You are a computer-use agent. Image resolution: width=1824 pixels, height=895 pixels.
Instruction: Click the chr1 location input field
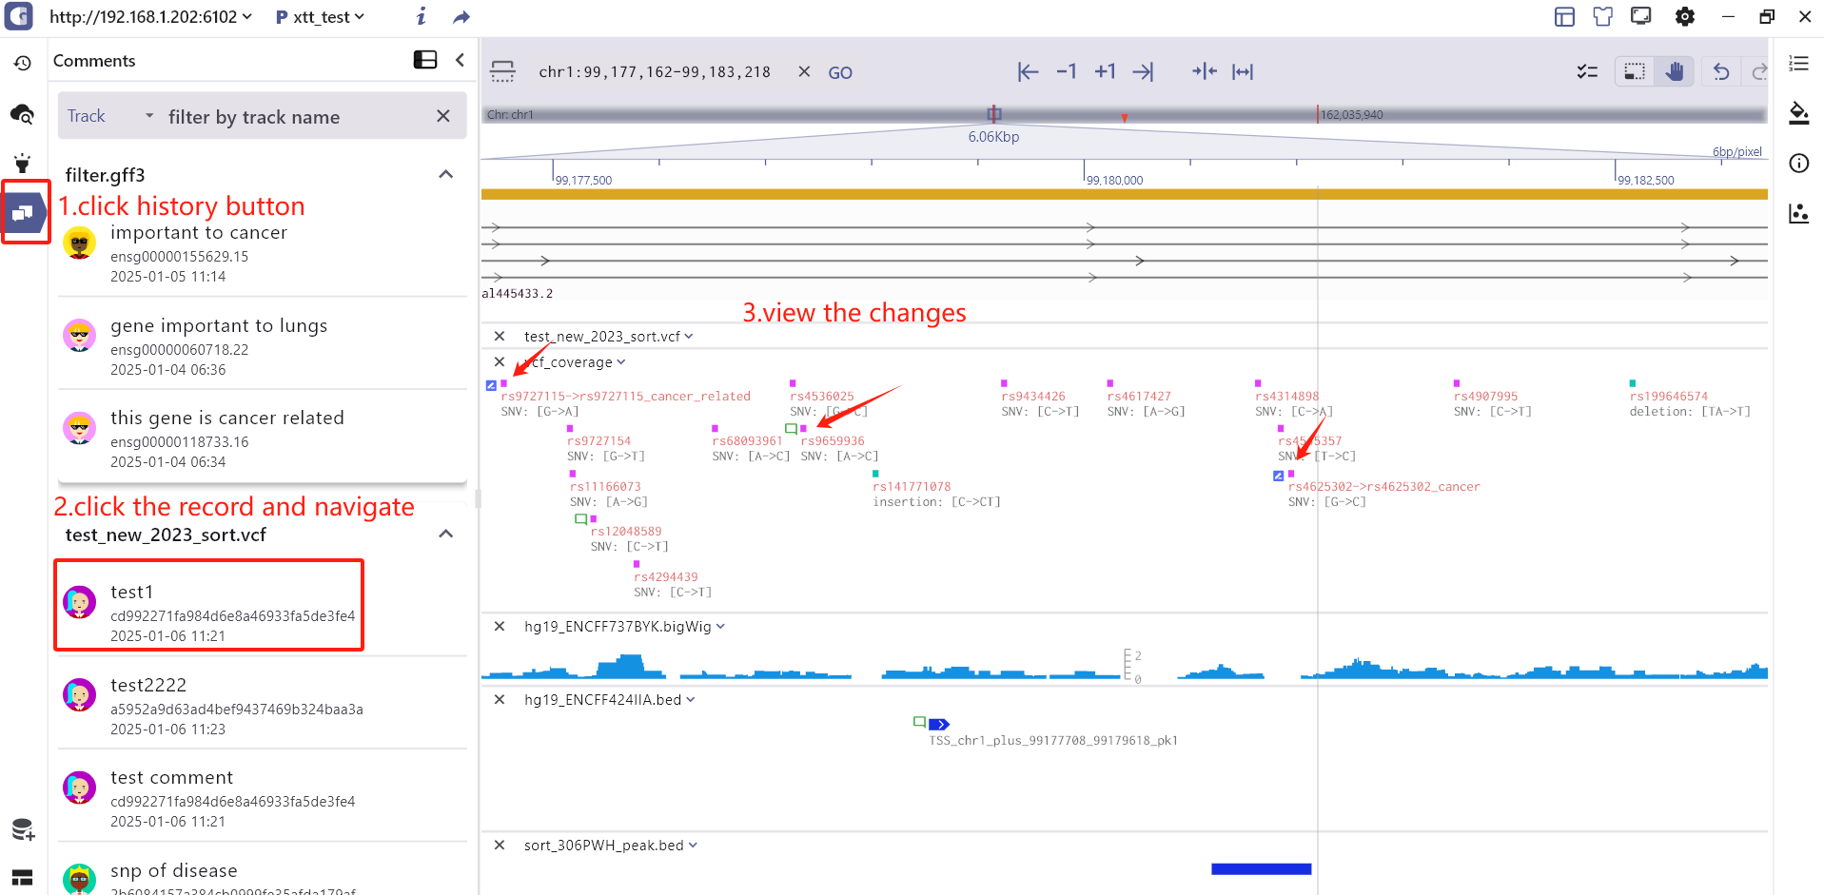[x=655, y=71]
